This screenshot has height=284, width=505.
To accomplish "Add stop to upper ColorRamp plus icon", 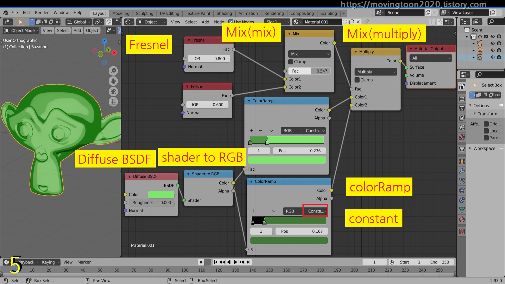I will (252, 131).
